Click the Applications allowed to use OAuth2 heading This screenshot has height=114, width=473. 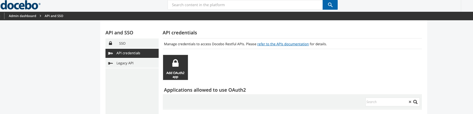(205, 90)
